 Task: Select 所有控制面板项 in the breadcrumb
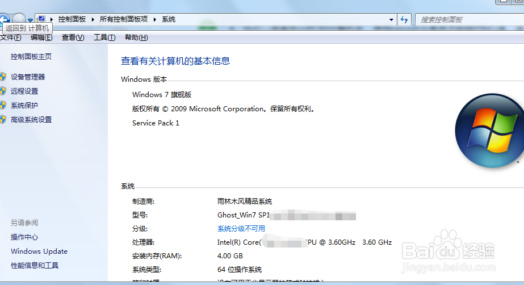point(124,19)
